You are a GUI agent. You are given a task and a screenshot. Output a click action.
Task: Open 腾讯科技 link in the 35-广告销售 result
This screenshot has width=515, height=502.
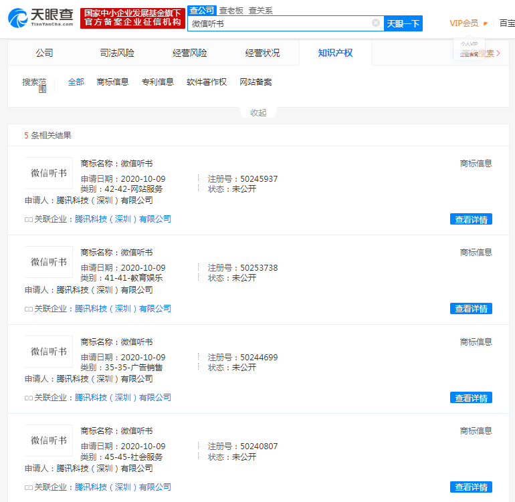click(x=123, y=398)
